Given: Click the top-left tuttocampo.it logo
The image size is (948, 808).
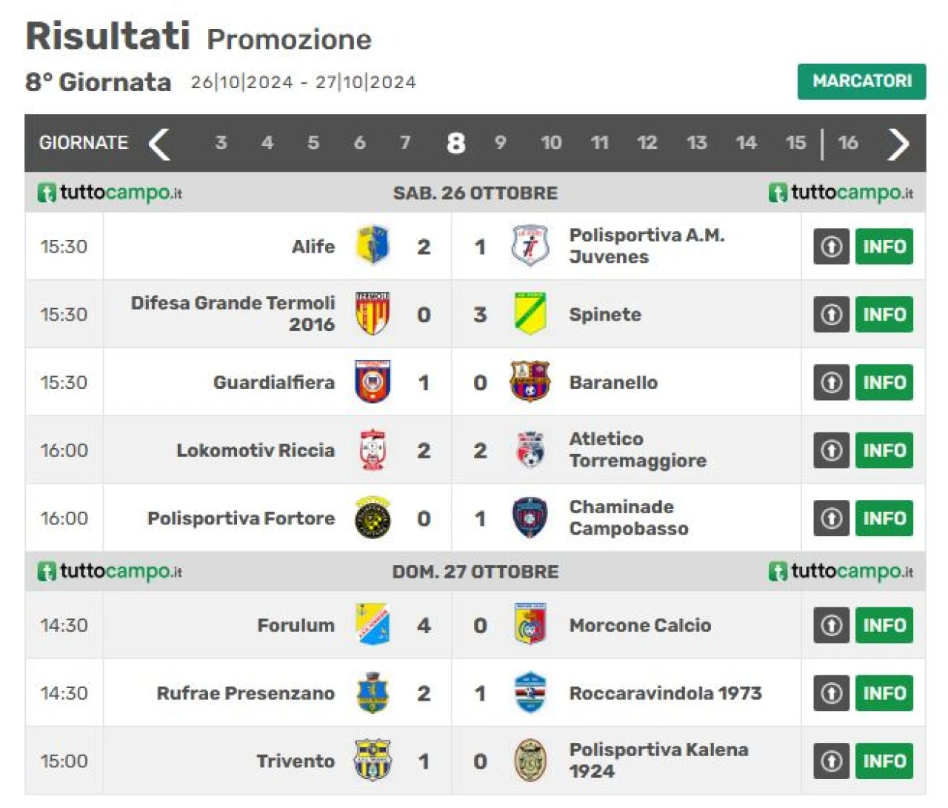Looking at the screenshot, I should tap(110, 193).
